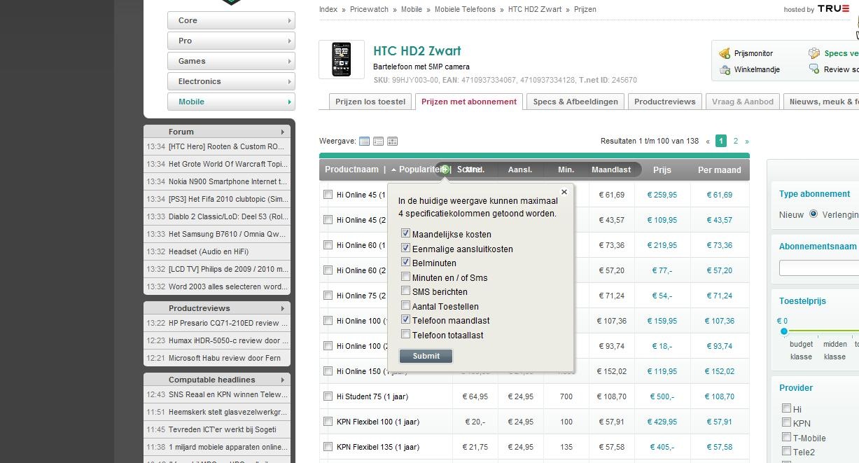Sort by Per maand column header
The image size is (859, 463).
(720, 170)
